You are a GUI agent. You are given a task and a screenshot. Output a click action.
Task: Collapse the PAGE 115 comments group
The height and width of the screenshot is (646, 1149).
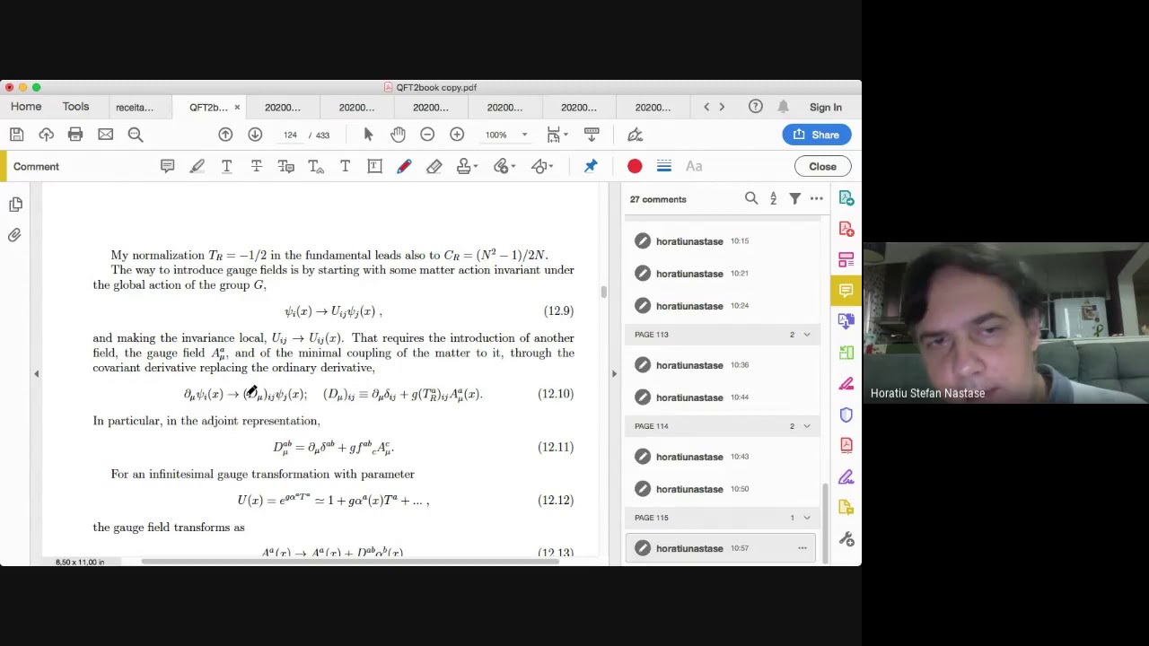click(806, 518)
